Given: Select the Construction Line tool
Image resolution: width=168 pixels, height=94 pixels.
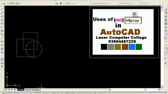Looking at the screenshot, I should click(x=2, y=13).
